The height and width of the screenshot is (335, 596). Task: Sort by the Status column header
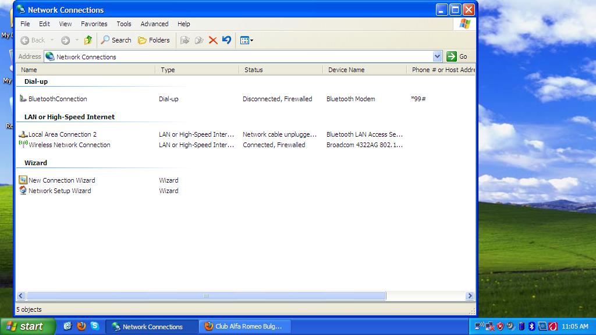pos(280,70)
